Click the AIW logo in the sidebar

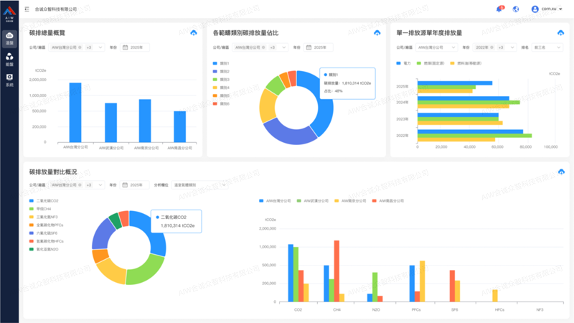(x=9, y=14)
